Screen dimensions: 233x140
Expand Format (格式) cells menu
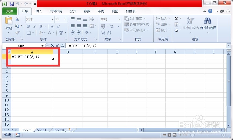coord(169,30)
